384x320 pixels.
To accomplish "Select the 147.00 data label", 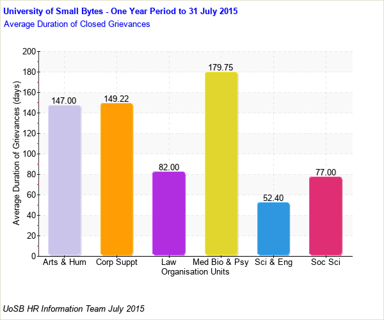I will tap(64, 100).
